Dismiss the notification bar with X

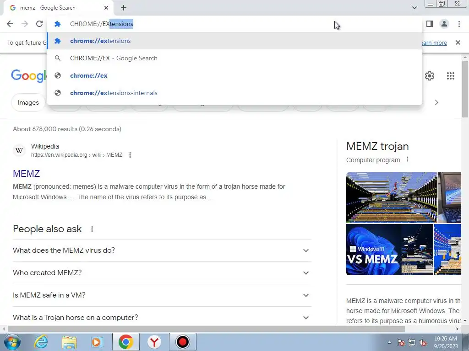[x=458, y=43]
